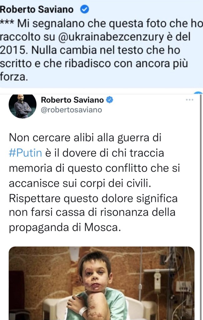Click the Roberto Saviano name in the embedded tweet
Screen dimensions: 203x320
73,100
